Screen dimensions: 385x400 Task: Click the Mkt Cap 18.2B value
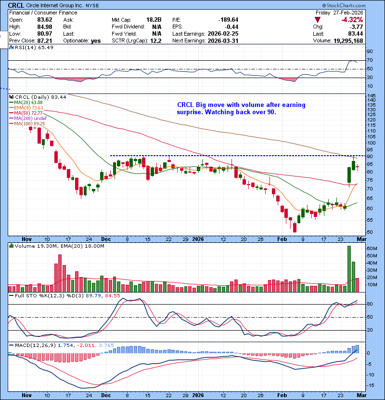point(154,20)
